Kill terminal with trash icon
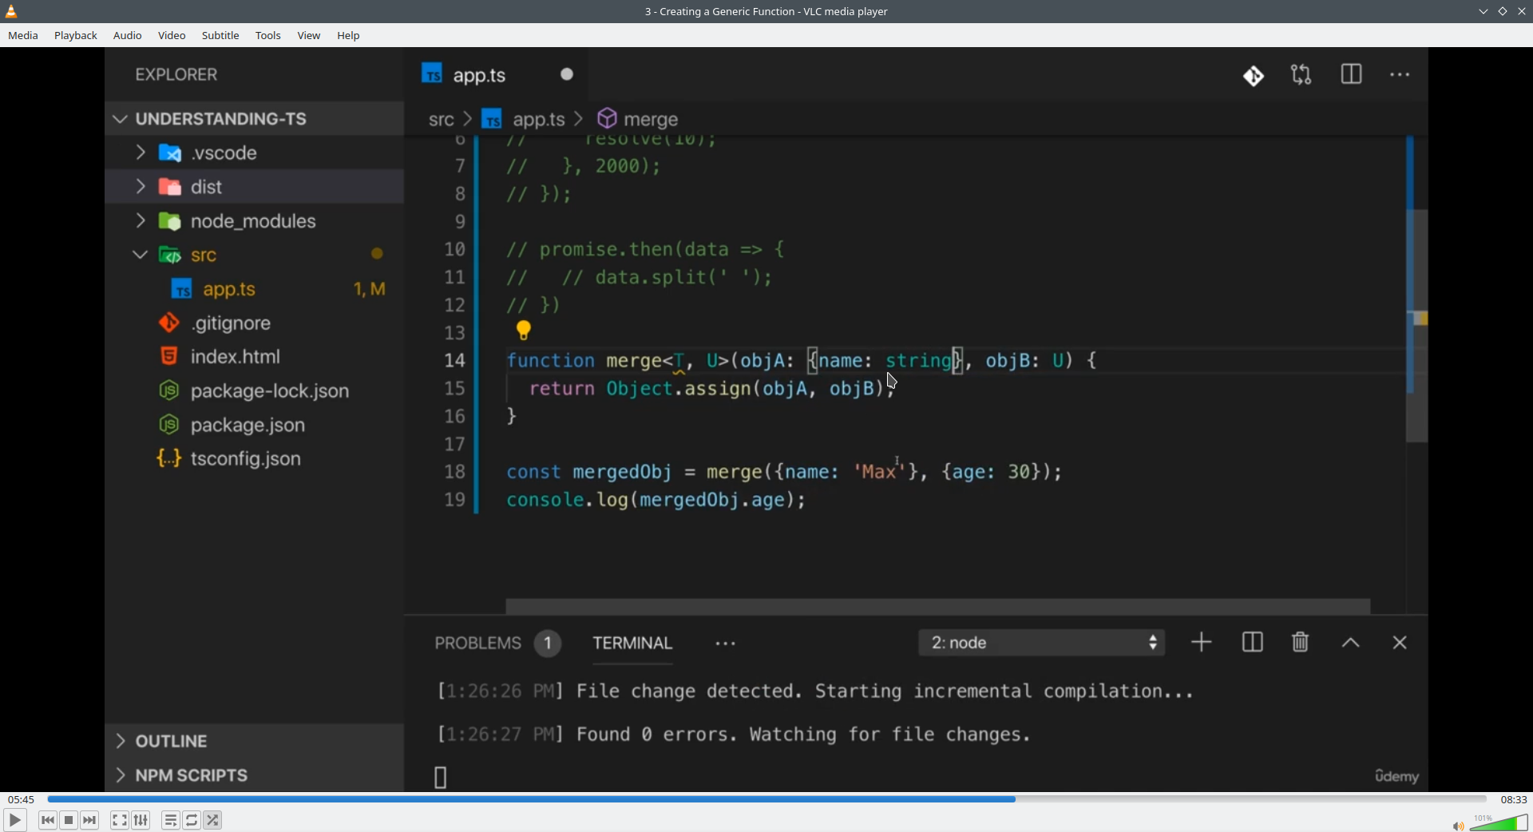 coord(1301,643)
